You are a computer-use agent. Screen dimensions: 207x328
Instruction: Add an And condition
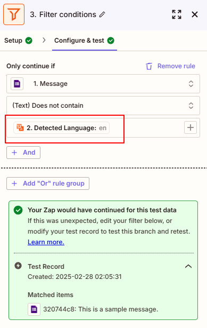pos(23,153)
